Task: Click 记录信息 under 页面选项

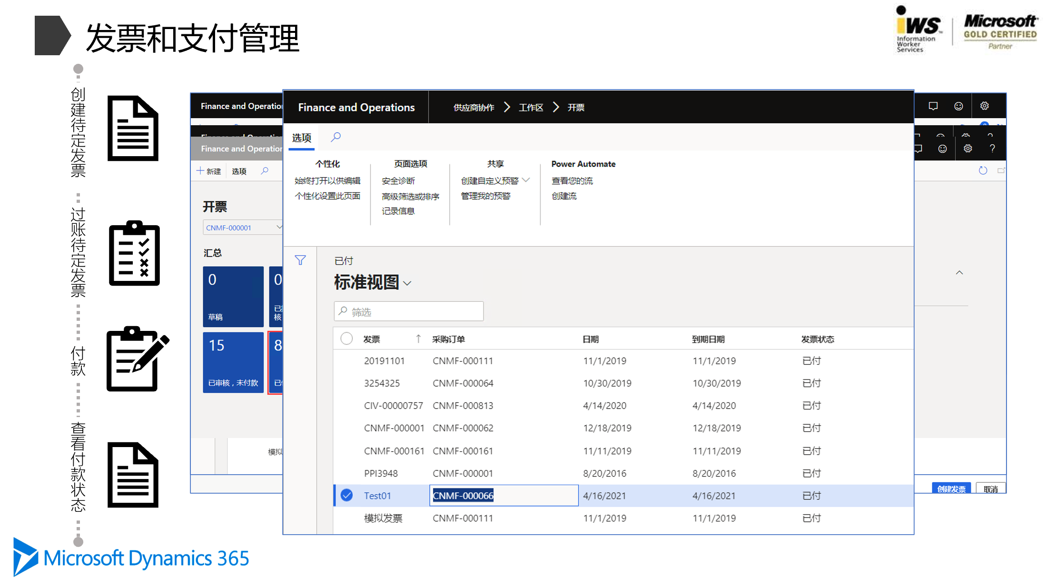Action: coord(398,211)
